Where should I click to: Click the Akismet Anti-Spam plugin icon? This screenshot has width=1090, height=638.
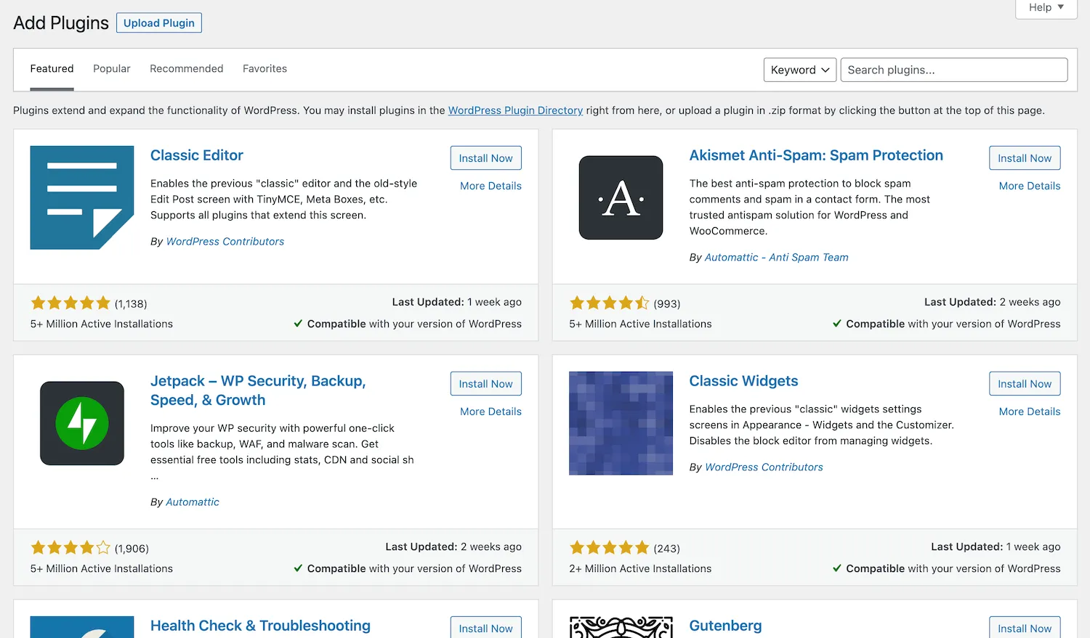click(x=621, y=197)
